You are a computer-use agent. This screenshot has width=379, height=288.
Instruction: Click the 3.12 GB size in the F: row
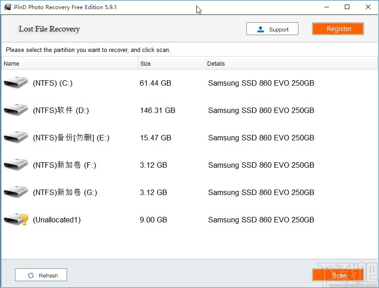point(154,165)
